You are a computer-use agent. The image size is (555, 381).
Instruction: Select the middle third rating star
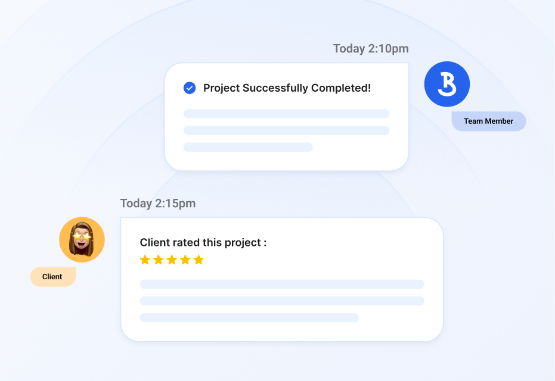(172, 260)
